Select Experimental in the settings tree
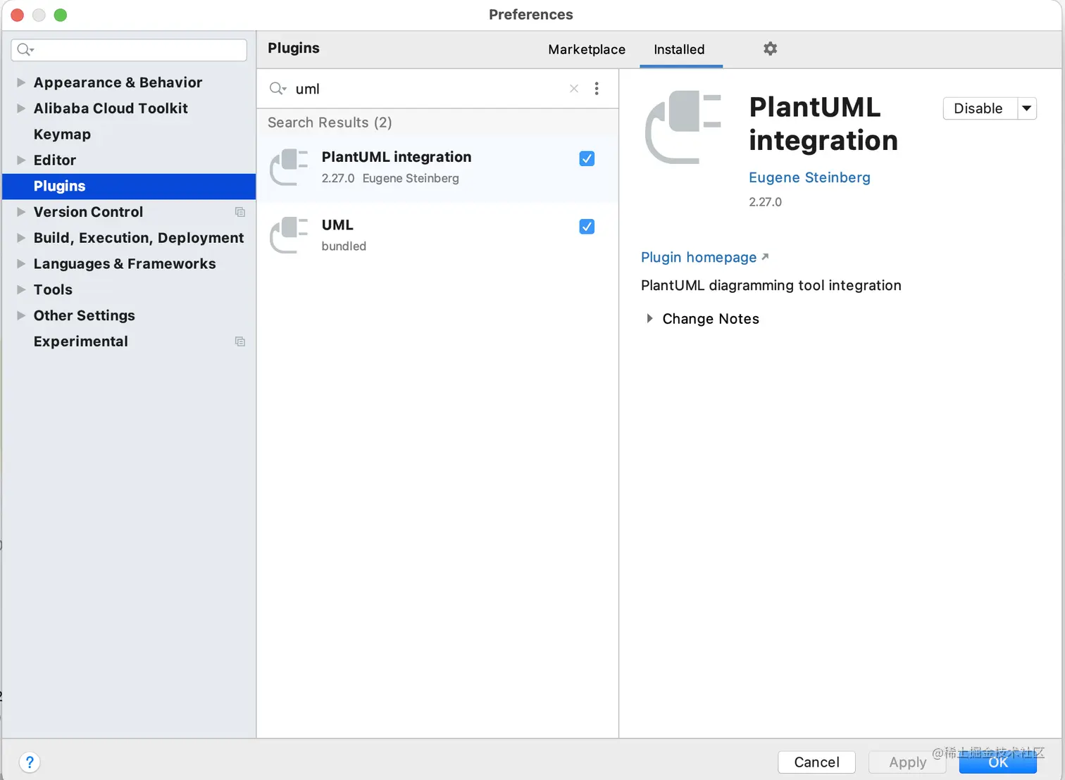Image resolution: width=1065 pixels, height=780 pixels. coord(81,341)
